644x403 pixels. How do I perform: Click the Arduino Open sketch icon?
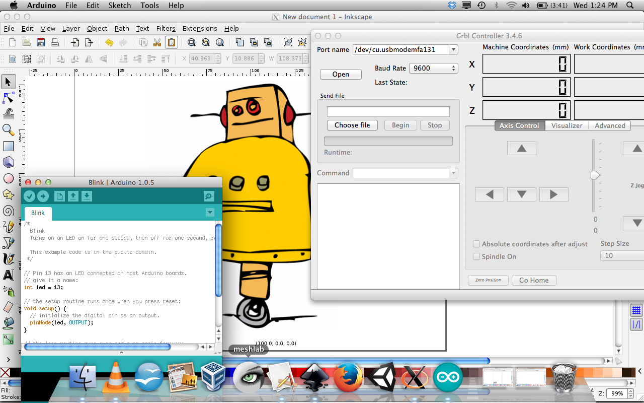(73, 196)
